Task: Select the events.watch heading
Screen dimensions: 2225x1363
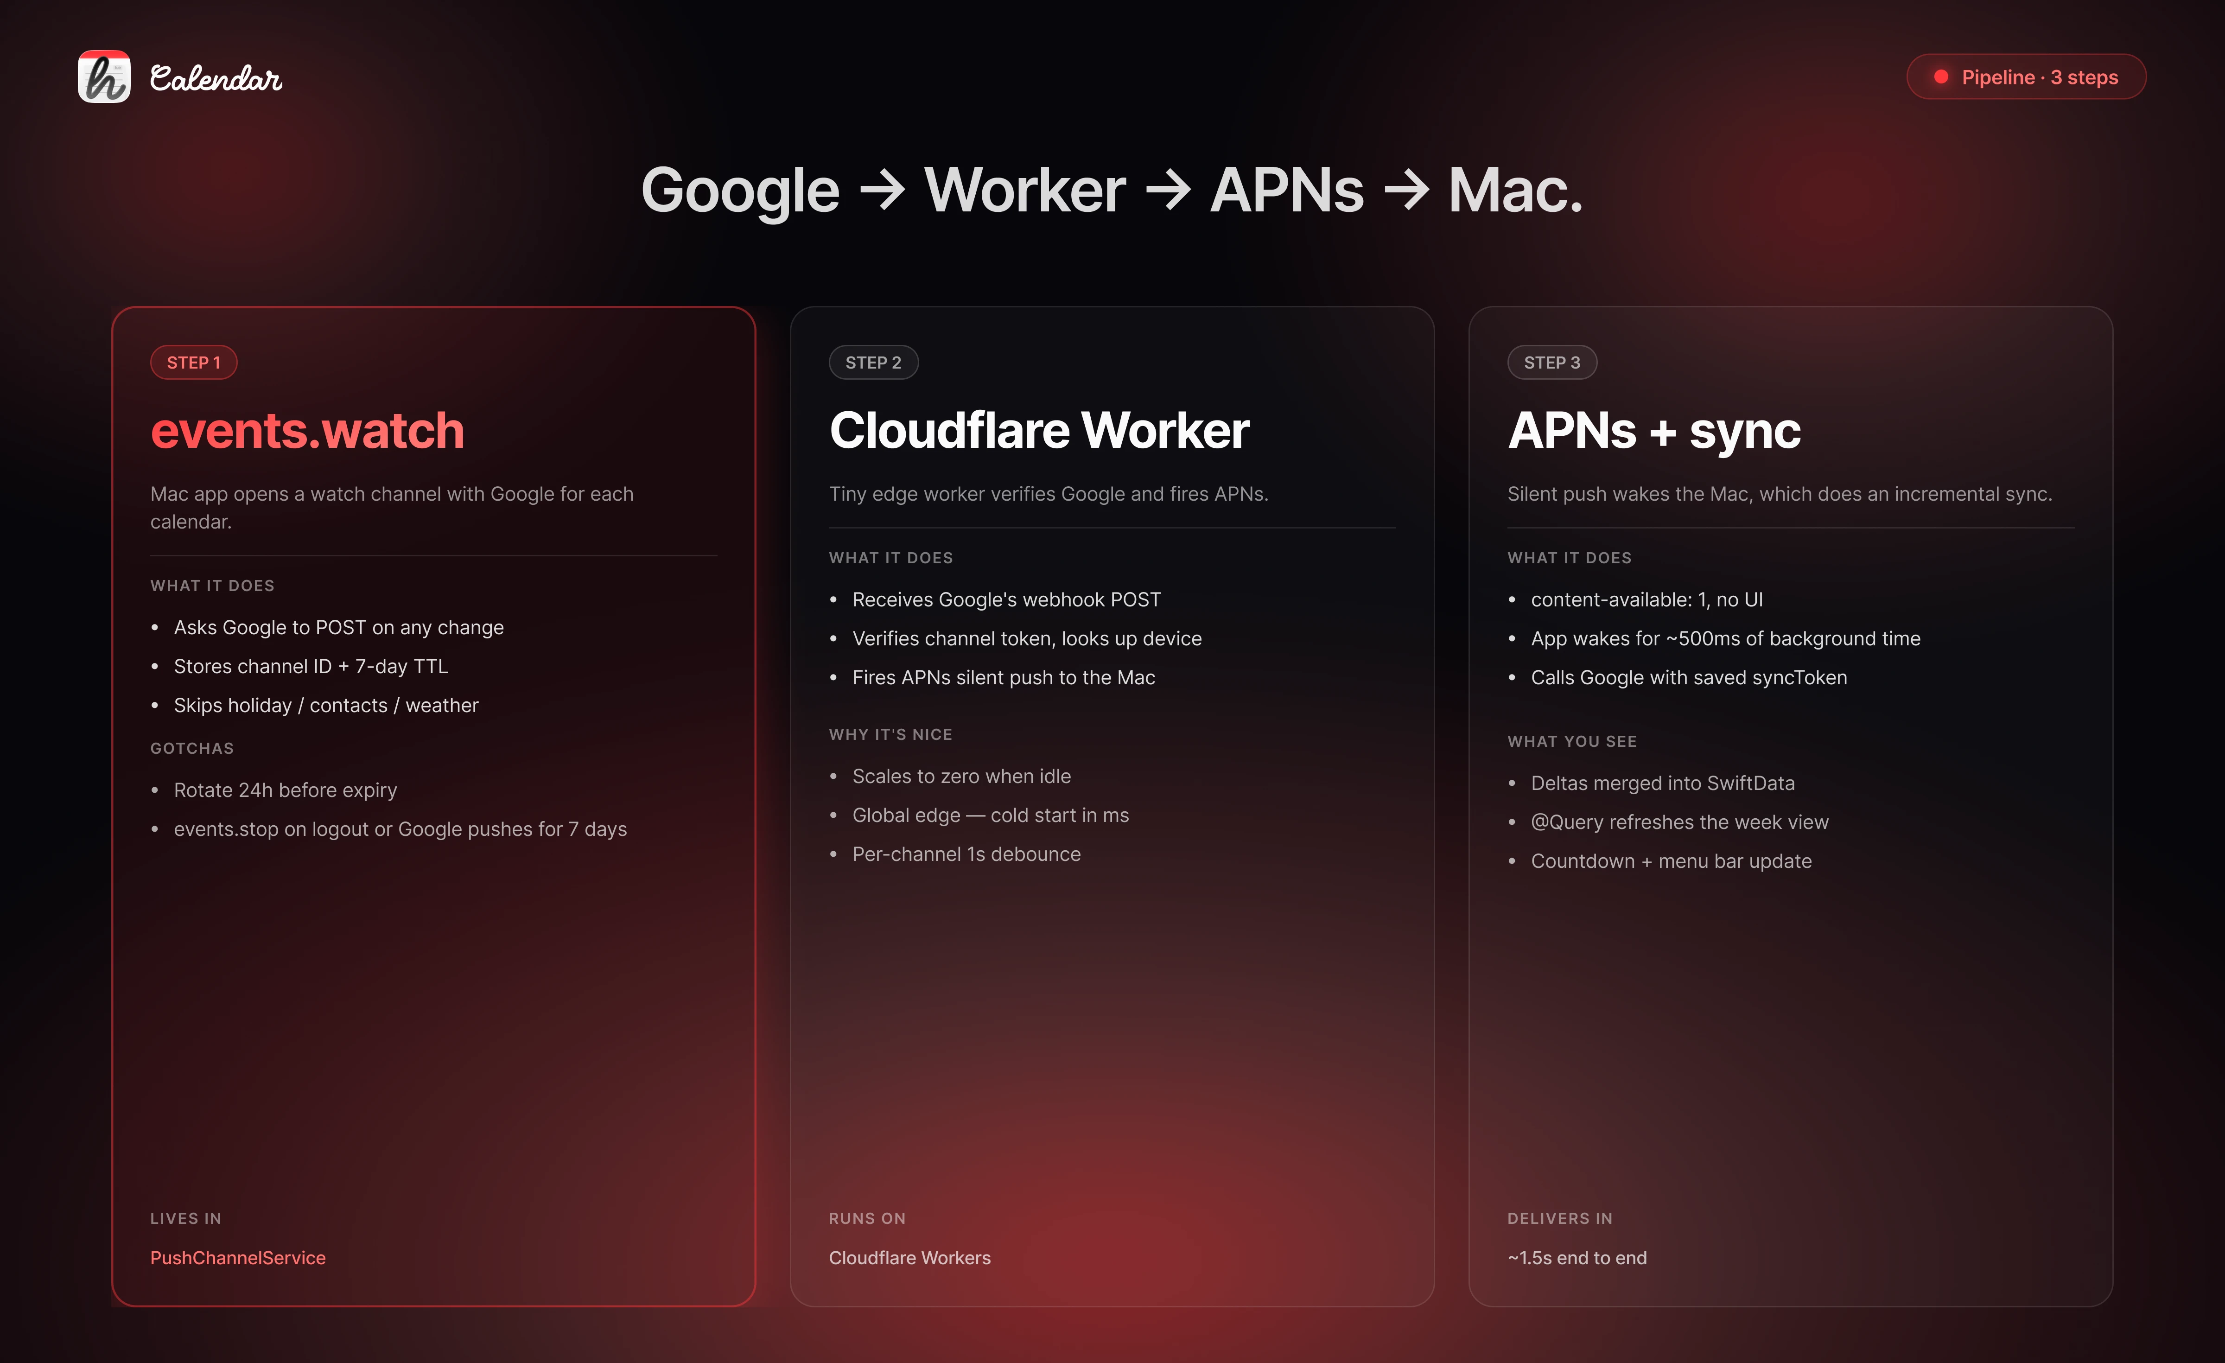Action: coord(307,432)
